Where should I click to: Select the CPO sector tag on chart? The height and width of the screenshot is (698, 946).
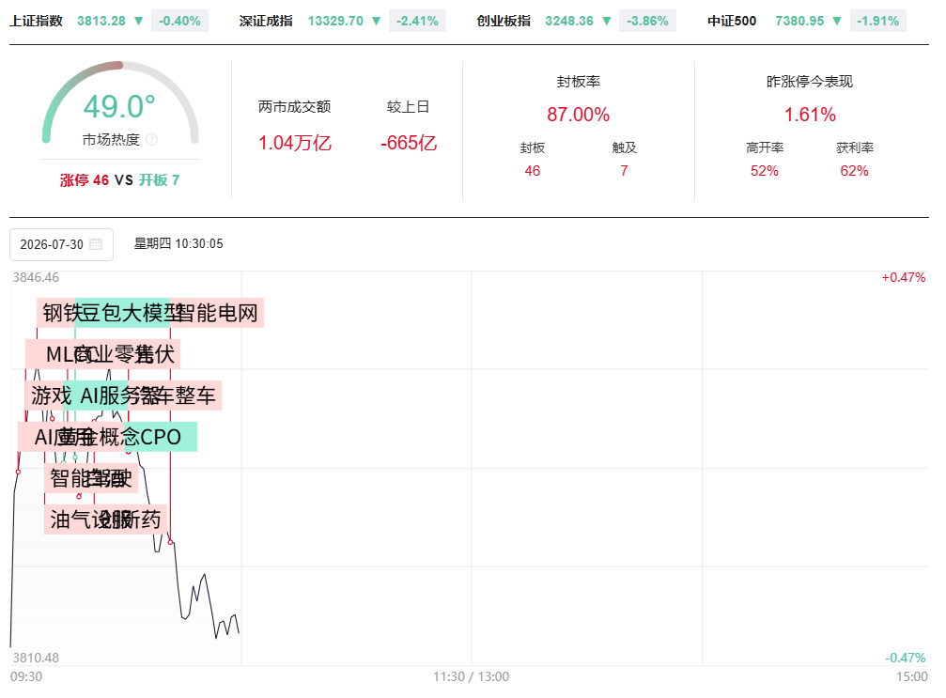point(161,437)
